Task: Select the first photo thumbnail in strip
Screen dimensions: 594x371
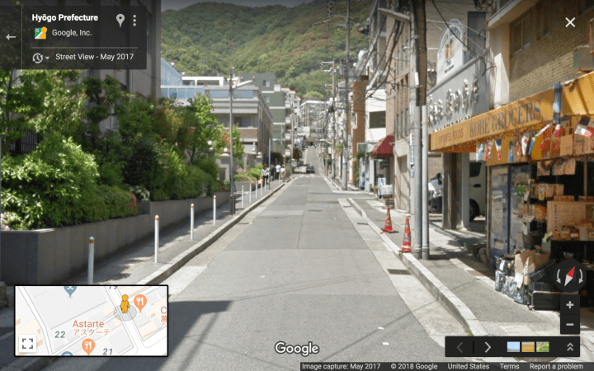Action: (513, 347)
